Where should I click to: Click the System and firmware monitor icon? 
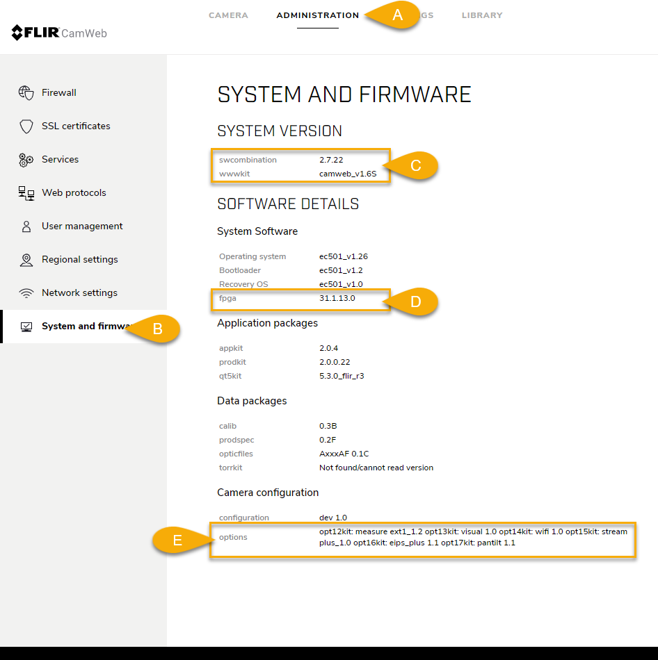[26, 327]
